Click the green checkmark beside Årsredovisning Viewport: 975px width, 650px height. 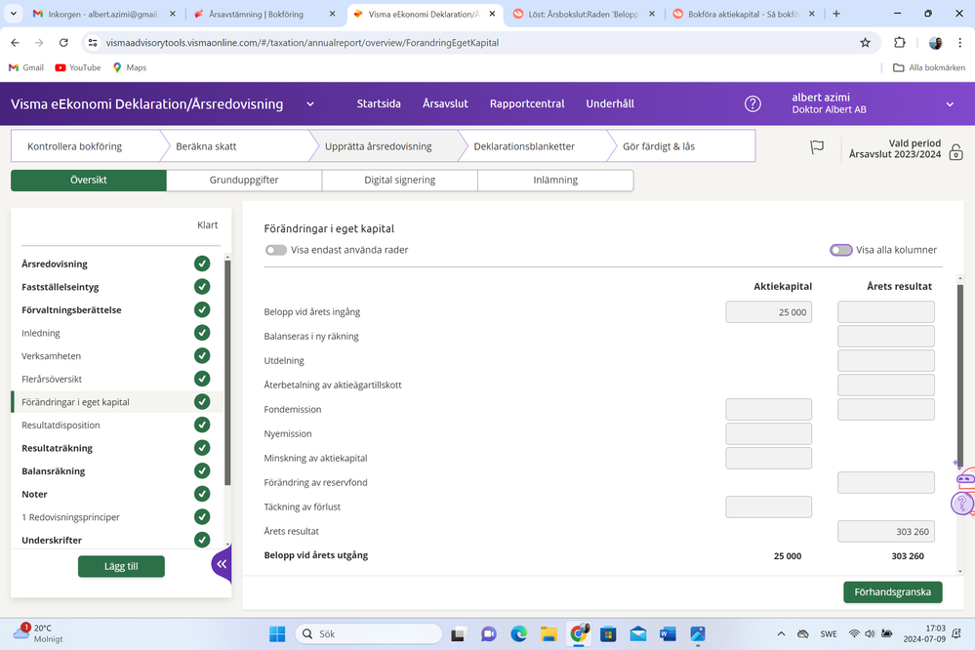(x=202, y=264)
